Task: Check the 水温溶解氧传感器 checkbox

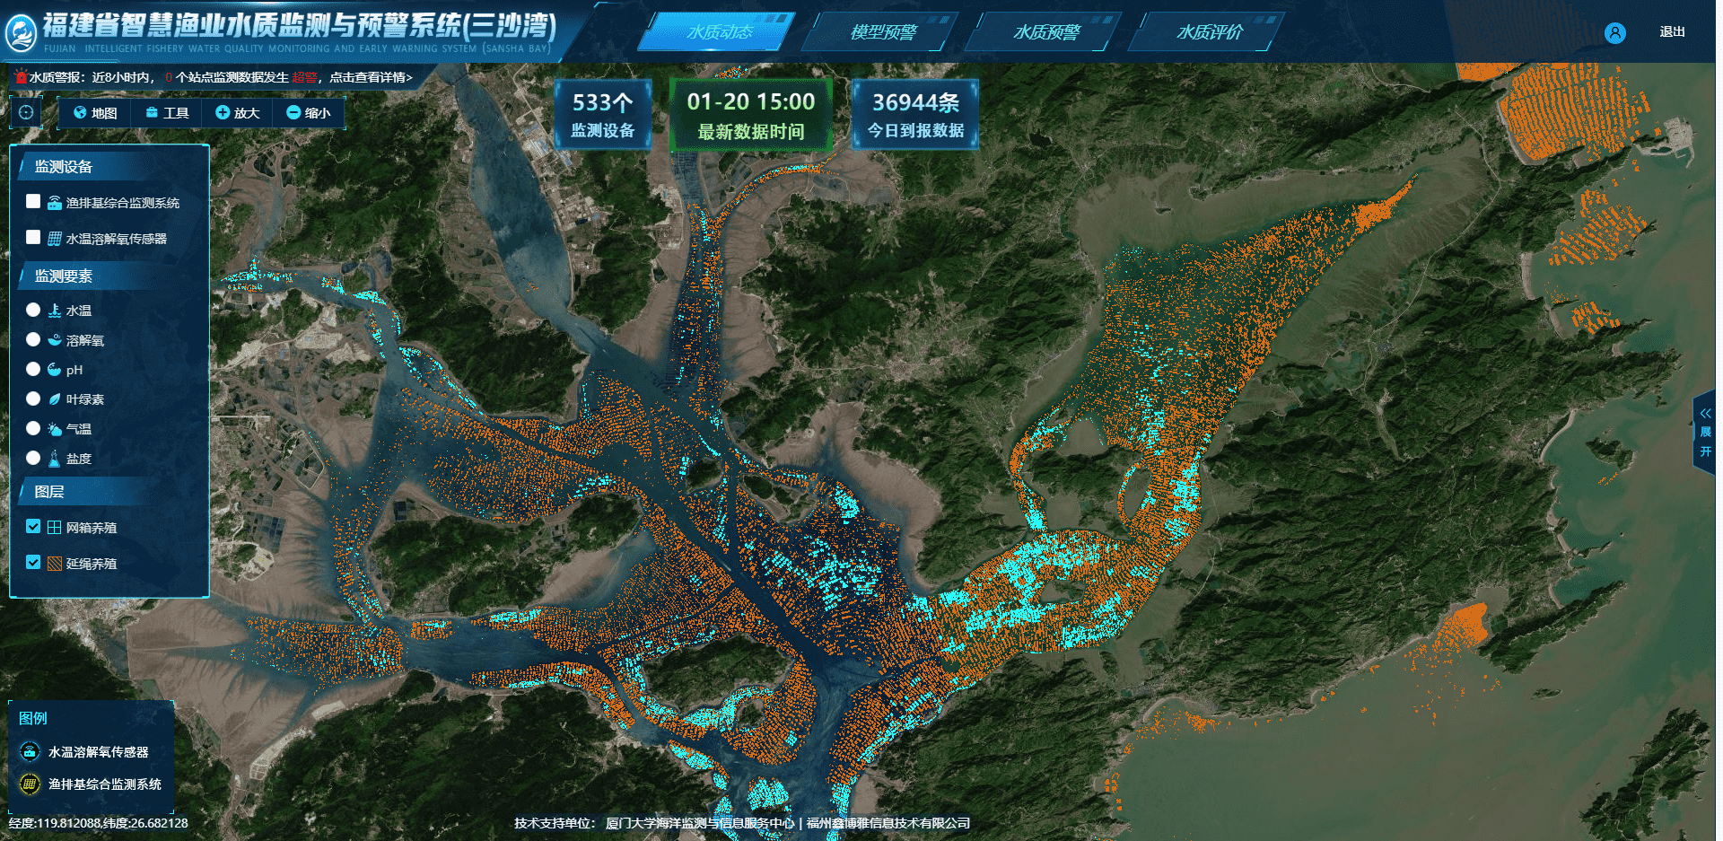Action: click(x=33, y=238)
